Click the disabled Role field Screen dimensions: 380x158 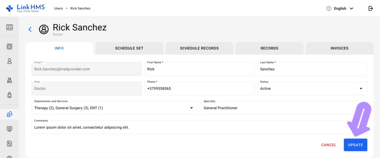coord(86,89)
